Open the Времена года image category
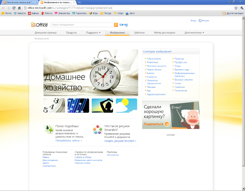The width and height of the screenshot is (245, 191). (x=182, y=69)
